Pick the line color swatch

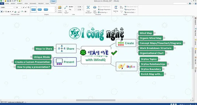tap(19, 12)
